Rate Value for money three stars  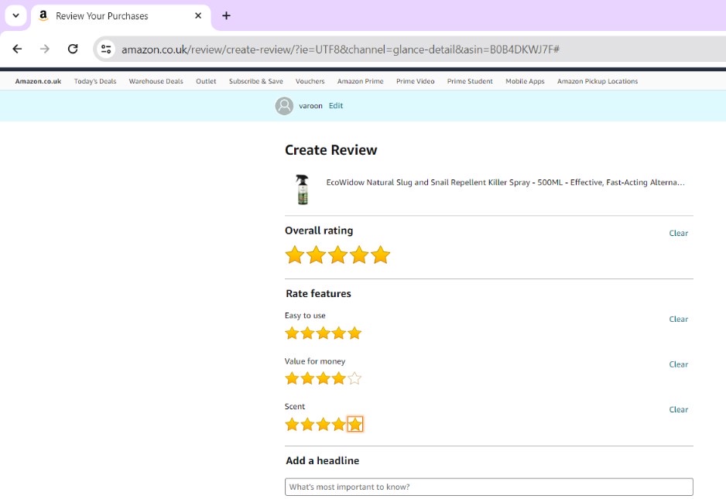(x=324, y=378)
